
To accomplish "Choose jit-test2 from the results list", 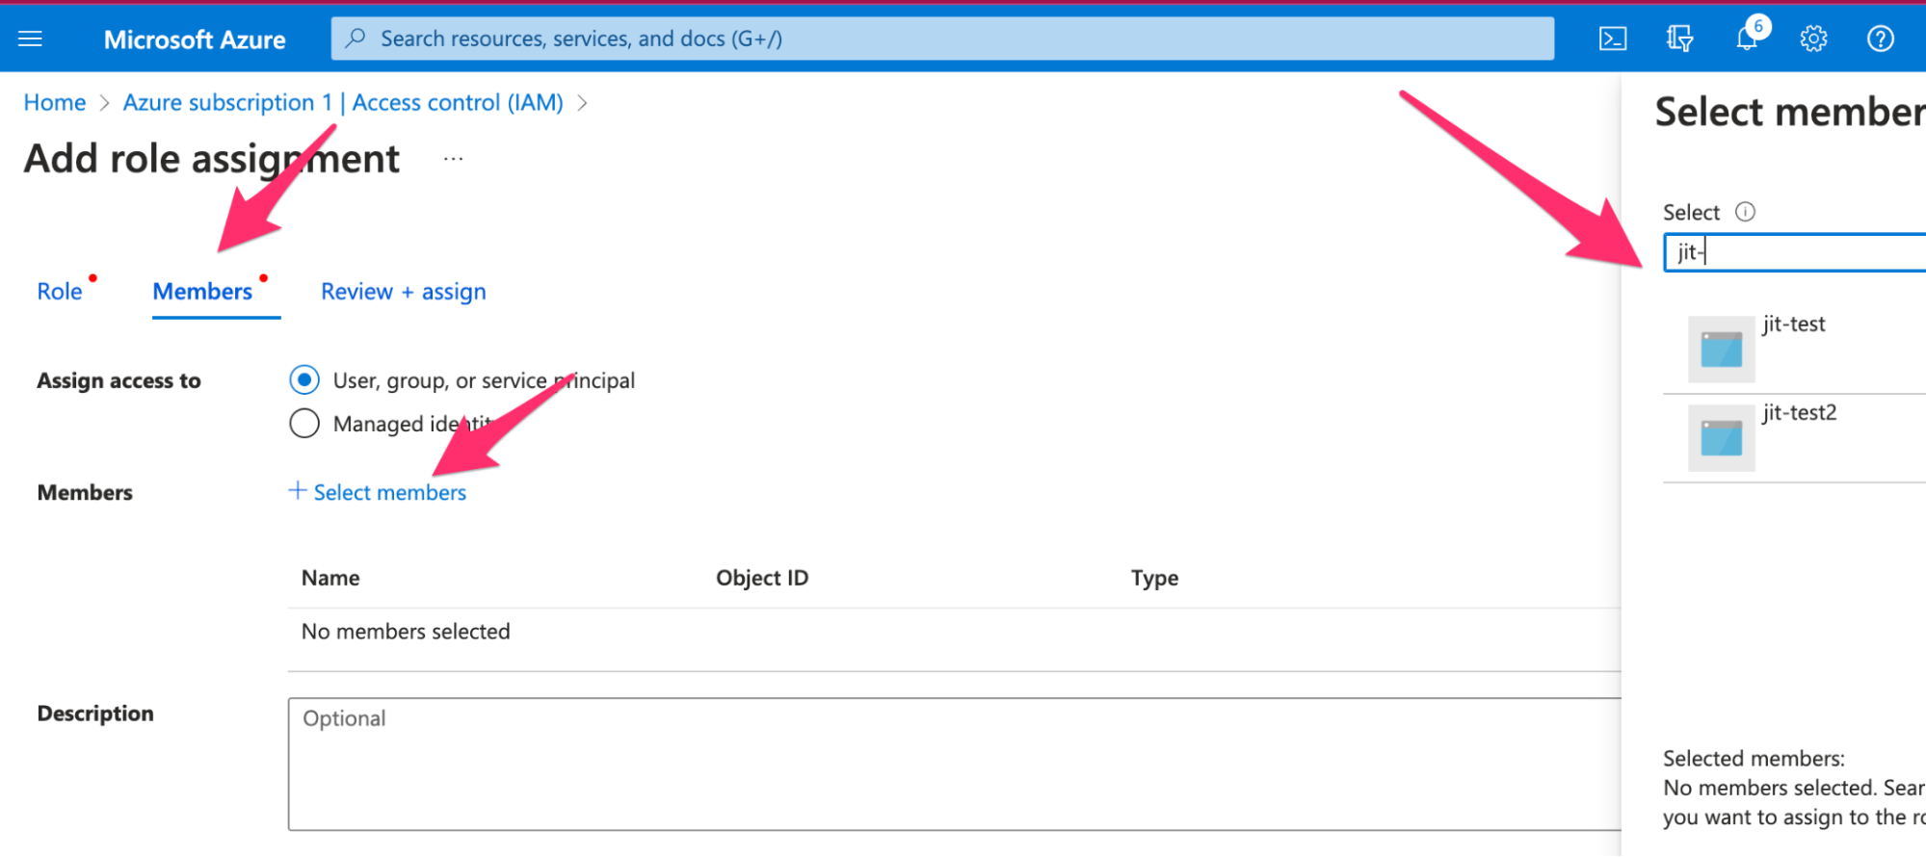I will pos(1794,438).
